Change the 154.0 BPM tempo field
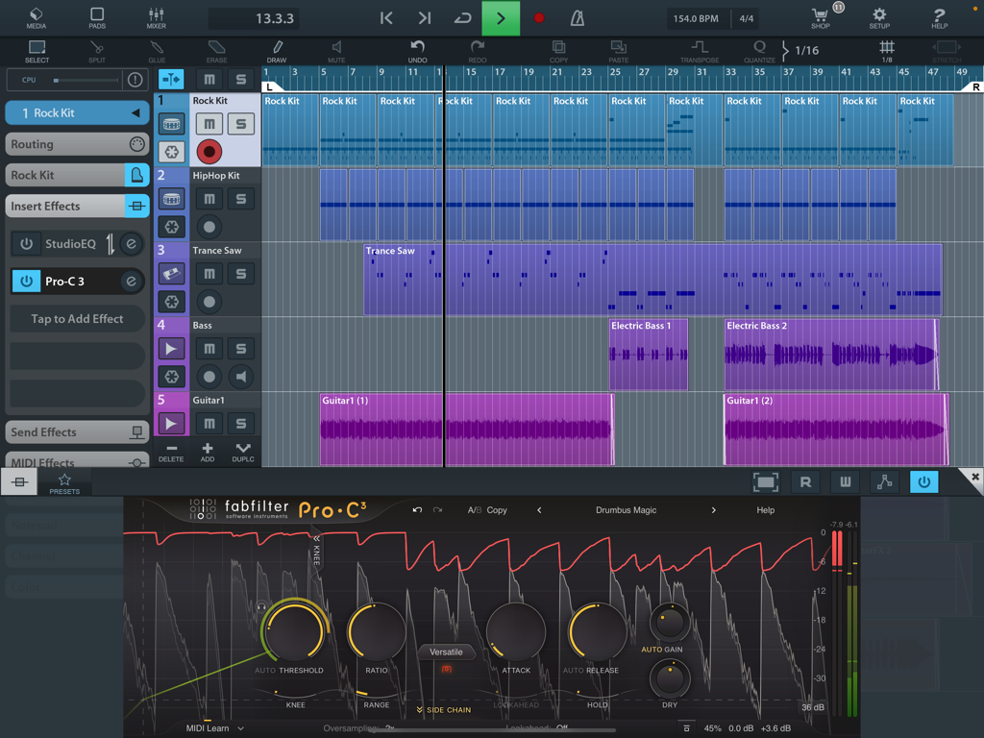This screenshot has height=738, width=984. click(696, 18)
